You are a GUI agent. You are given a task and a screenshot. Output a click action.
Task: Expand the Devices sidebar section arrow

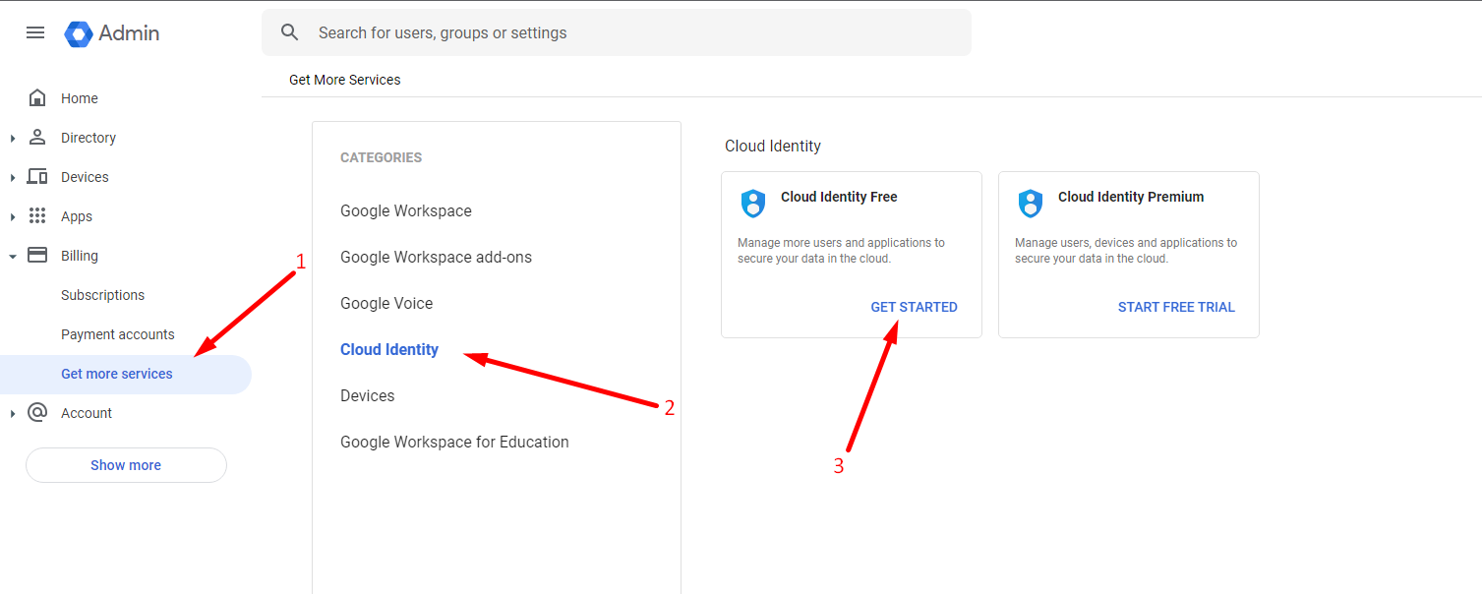13,178
